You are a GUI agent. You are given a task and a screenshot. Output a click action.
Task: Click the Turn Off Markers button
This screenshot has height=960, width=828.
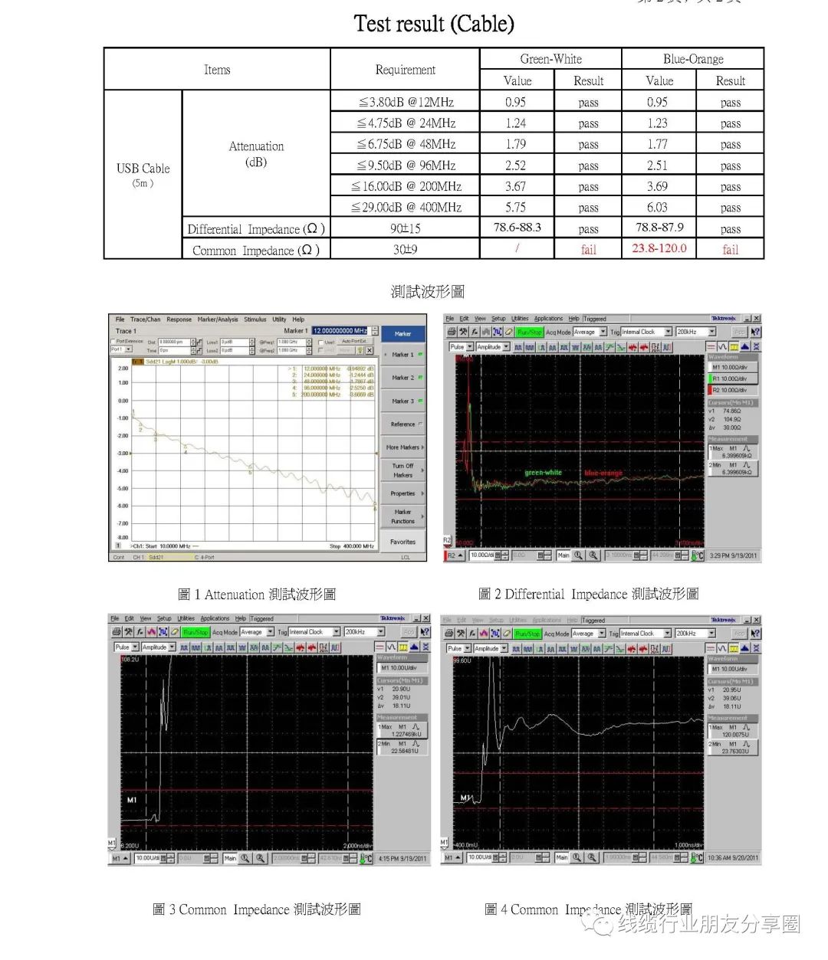[x=402, y=470]
